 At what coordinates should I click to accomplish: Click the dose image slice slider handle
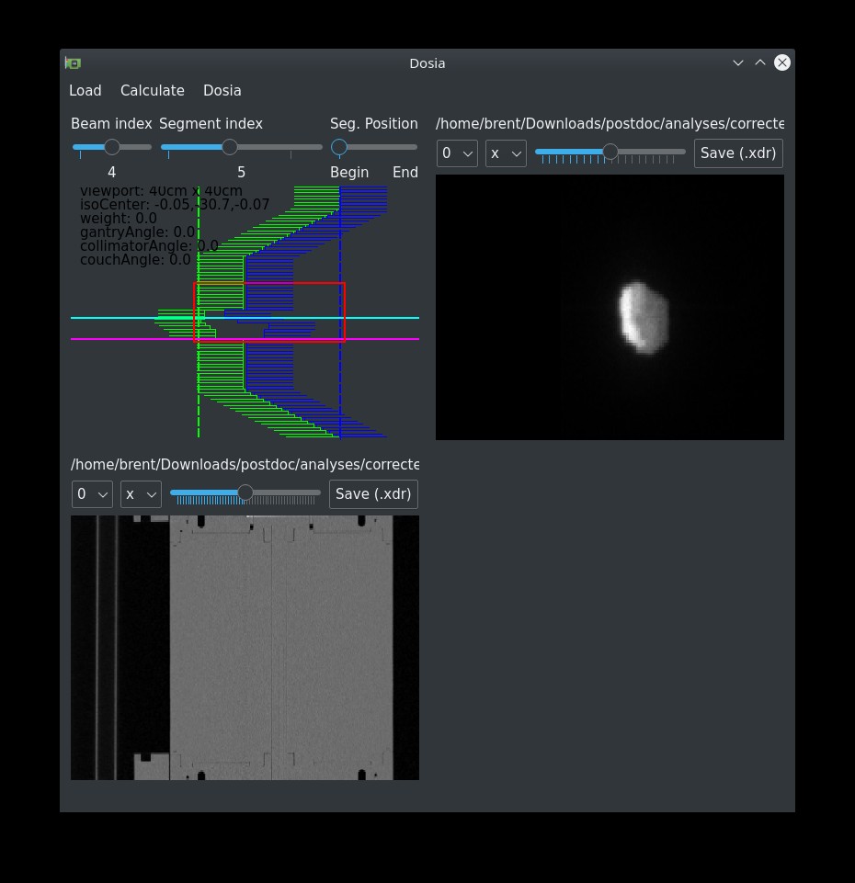coord(610,152)
